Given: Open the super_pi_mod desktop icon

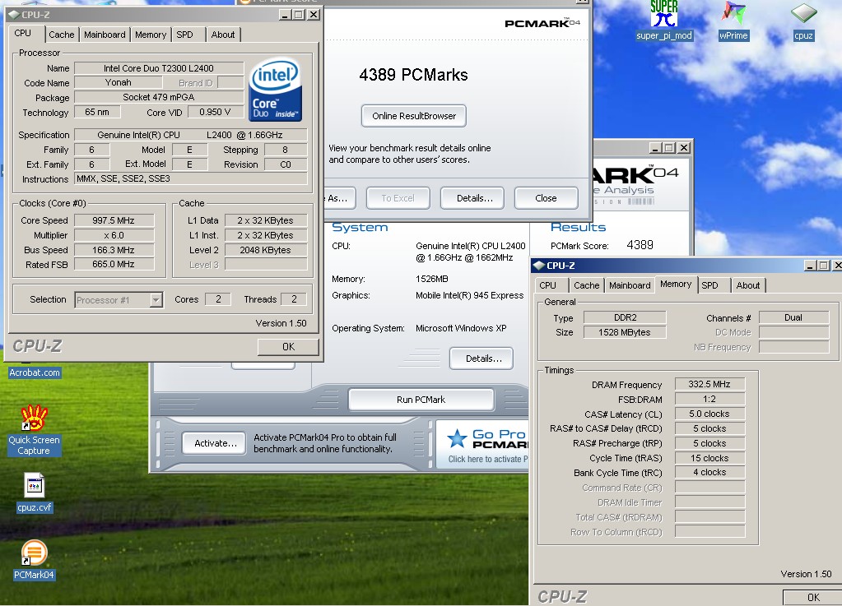Looking at the screenshot, I should [x=663, y=21].
